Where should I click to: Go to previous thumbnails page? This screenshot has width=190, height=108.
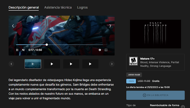11,64
